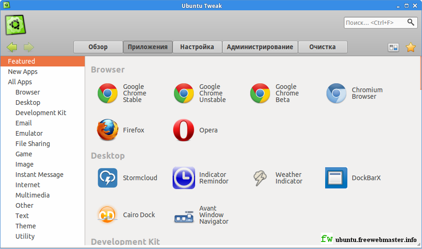The width and height of the screenshot is (422, 249).
Task: Select Featured in the sidebar
Action: pos(43,61)
